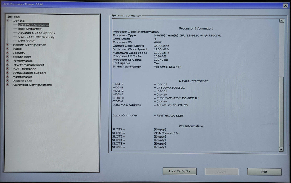
Task: Select the Secure Boot label
Action: pyautogui.click(x=22, y=57)
